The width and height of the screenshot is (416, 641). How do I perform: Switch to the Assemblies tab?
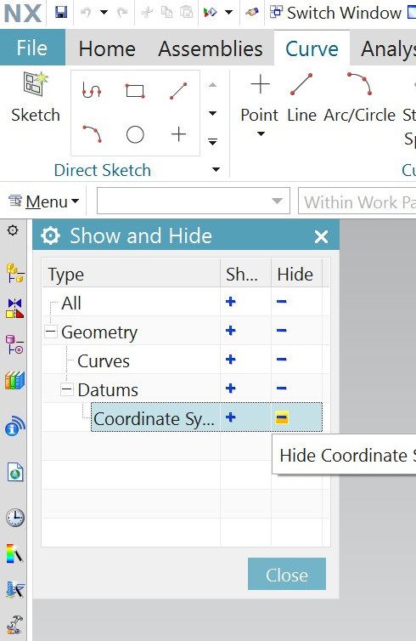[x=211, y=49]
